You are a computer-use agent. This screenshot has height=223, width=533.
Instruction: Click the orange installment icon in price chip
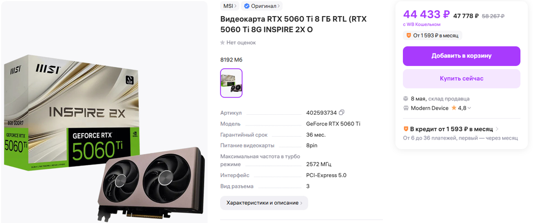pyautogui.click(x=409, y=35)
